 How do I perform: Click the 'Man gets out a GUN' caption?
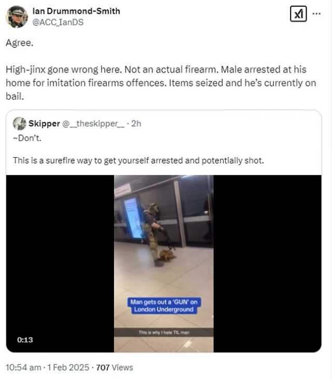[x=164, y=306]
